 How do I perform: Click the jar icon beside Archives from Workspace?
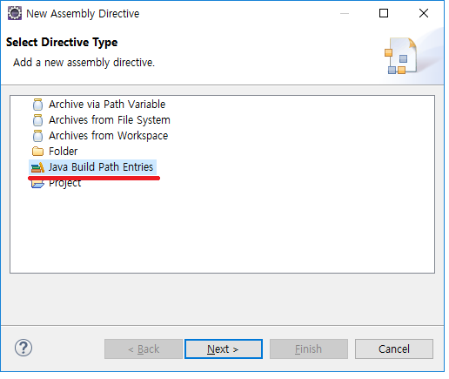pyautogui.click(x=37, y=136)
